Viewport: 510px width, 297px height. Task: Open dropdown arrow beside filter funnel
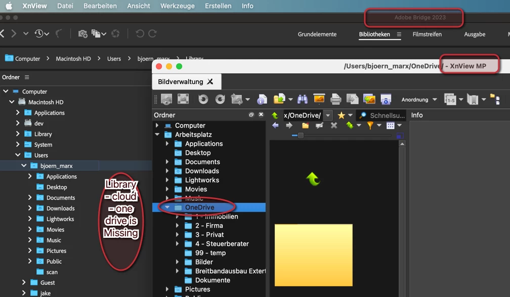pyautogui.click(x=379, y=125)
